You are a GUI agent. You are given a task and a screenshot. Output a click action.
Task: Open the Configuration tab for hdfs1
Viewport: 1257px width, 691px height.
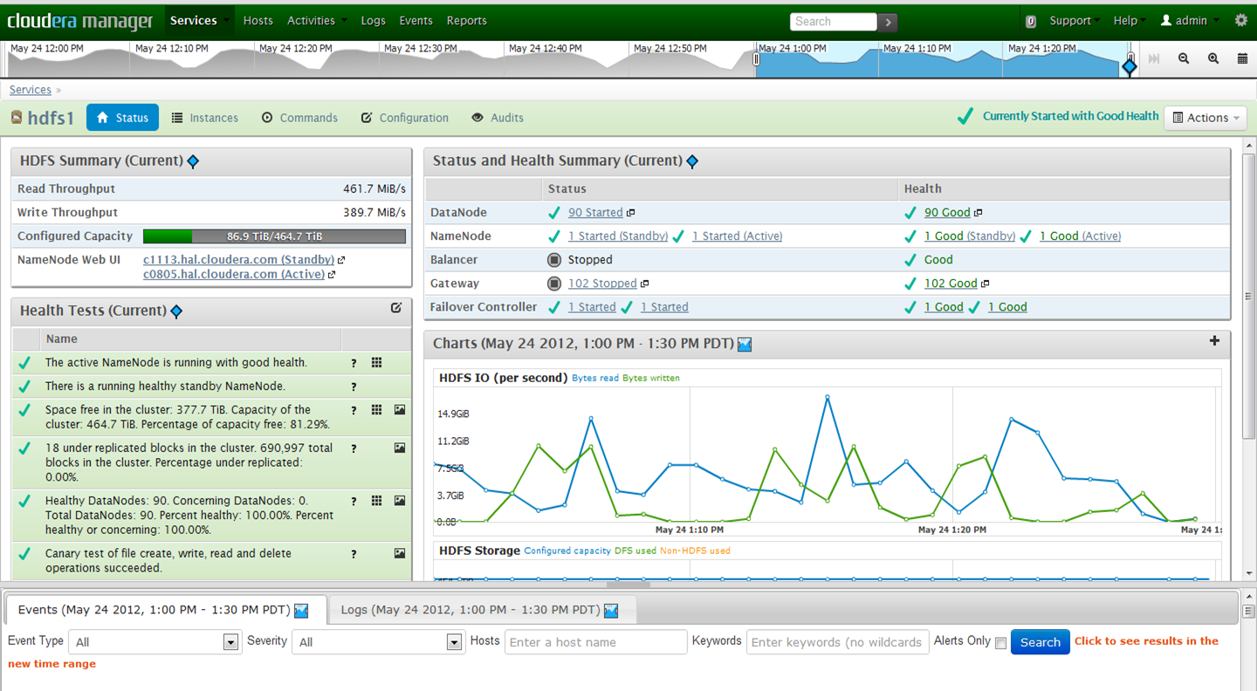(x=405, y=118)
